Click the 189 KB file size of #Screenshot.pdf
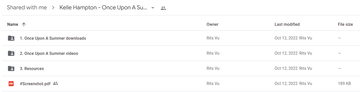This screenshot has width=360, height=92. pos(344,84)
